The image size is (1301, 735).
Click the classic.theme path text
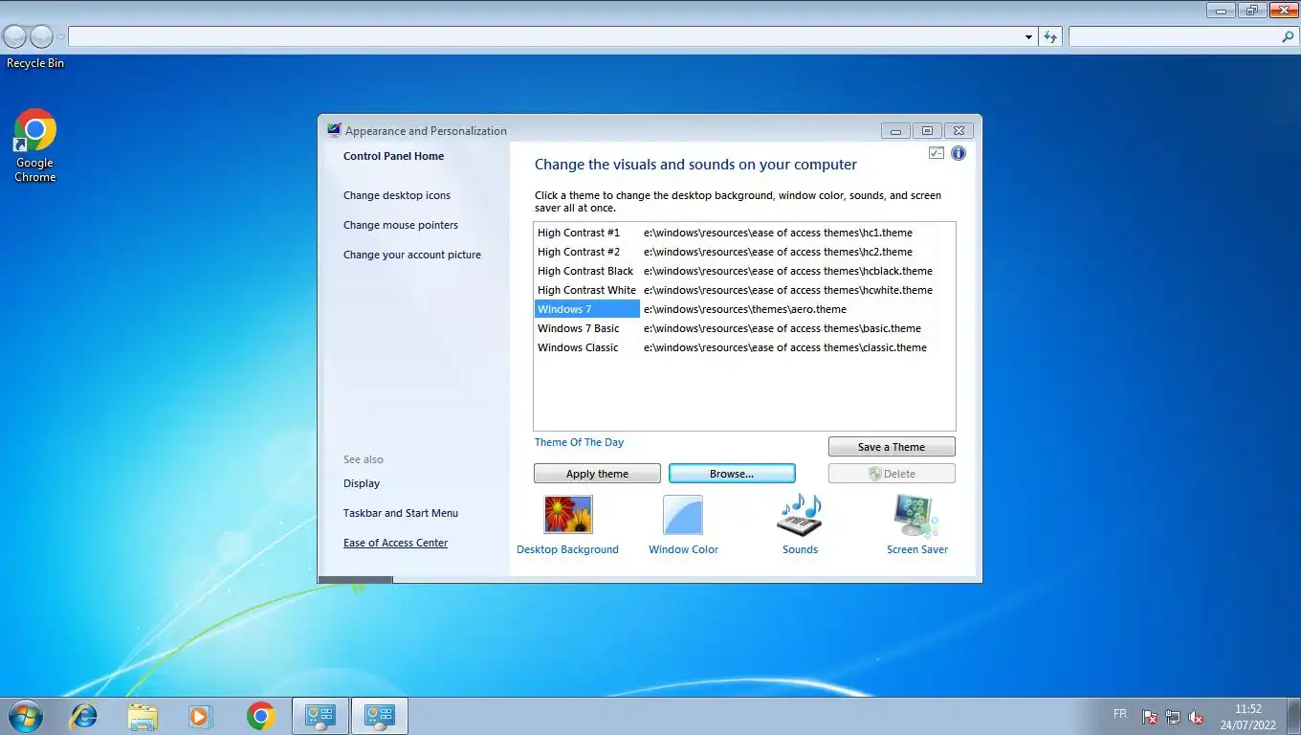[785, 347]
